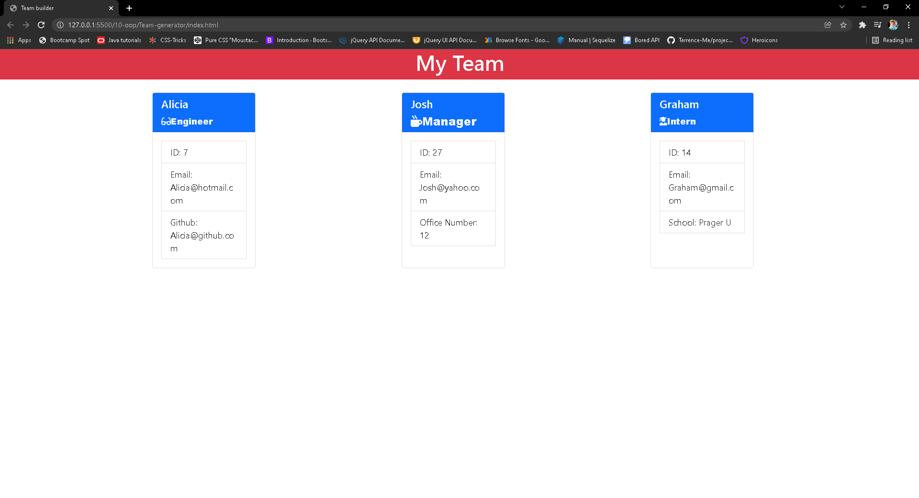This screenshot has height=498, width=919.
Task: Open the Chrome three-dot menu
Action: (909, 25)
